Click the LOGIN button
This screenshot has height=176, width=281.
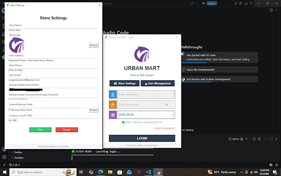[142, 138]
